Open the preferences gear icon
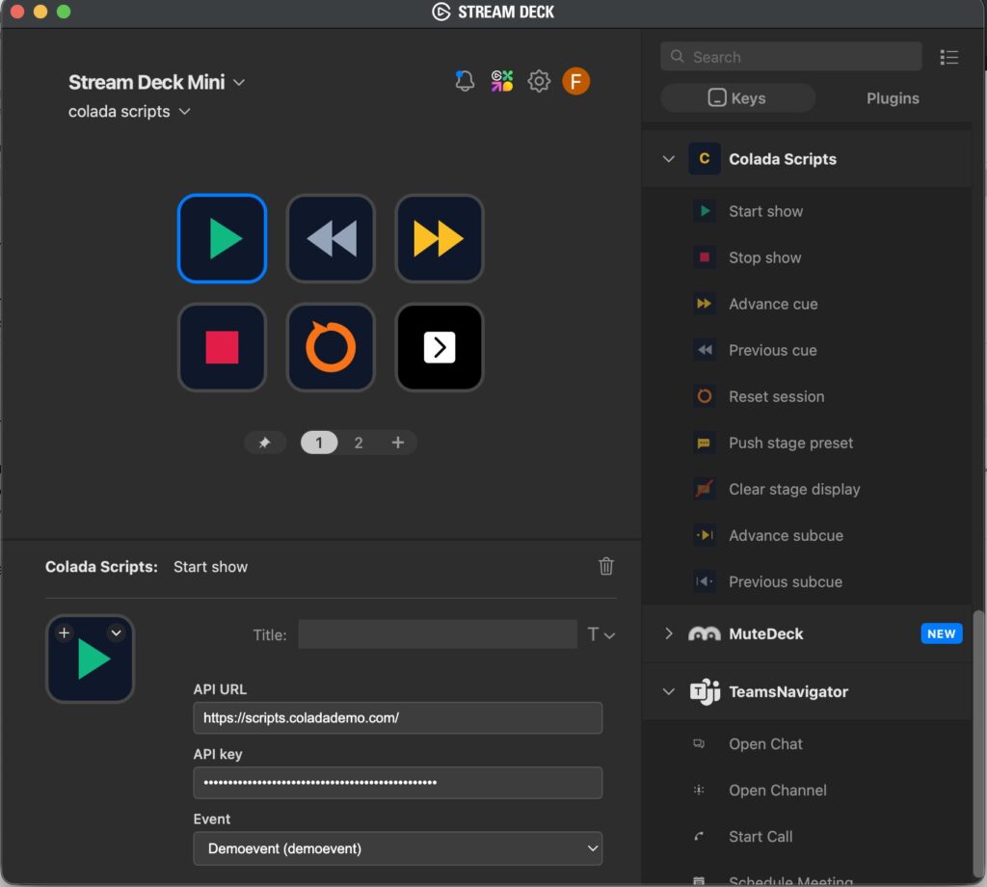Screen dimensions: 987x887 pyautogui.click(x=539, y=81)
